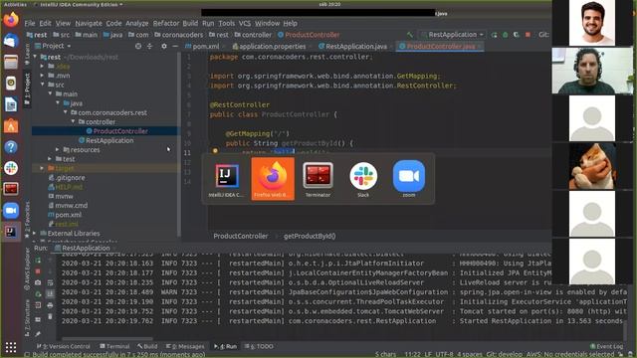This screenshot has height=358, width=637.
Task: Open the Event Log
Action: (606, 346)
